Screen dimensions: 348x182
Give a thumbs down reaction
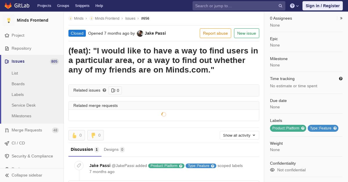coord(95,135)
